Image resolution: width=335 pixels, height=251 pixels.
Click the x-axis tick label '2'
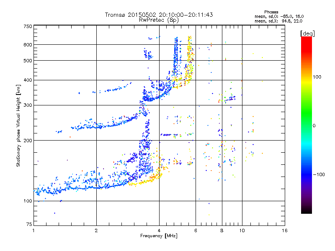96,231
